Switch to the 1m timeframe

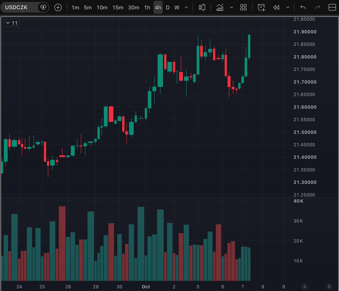tap(75, 8)
